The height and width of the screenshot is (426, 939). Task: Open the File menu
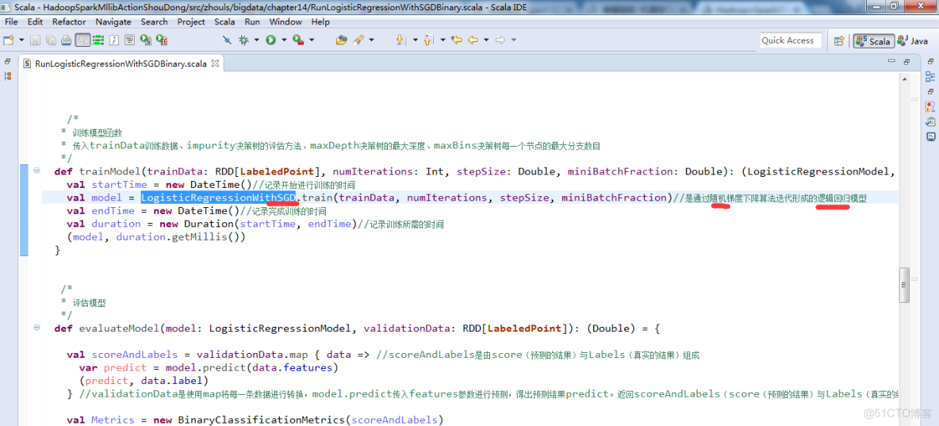coord(11,21)
